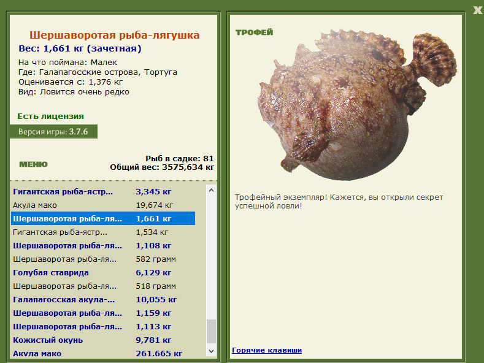Click the fish title Шершаворотая рыба-лягушка
Screen dimensions: 484x363
(x=115, y=35)
